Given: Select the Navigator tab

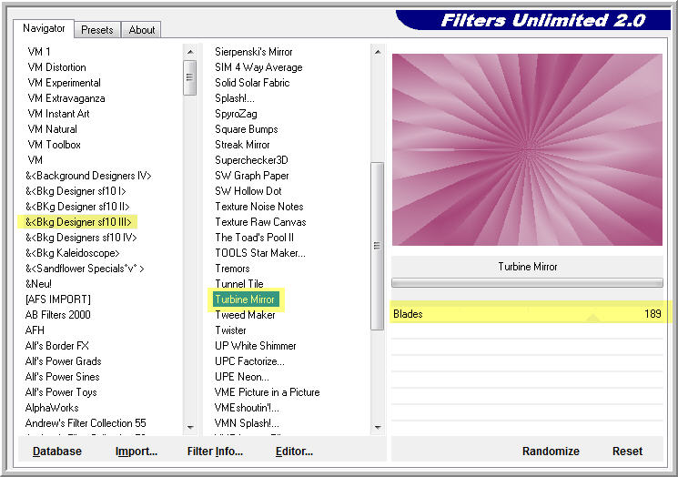Looking at the screenshot, I should [44, 28].
